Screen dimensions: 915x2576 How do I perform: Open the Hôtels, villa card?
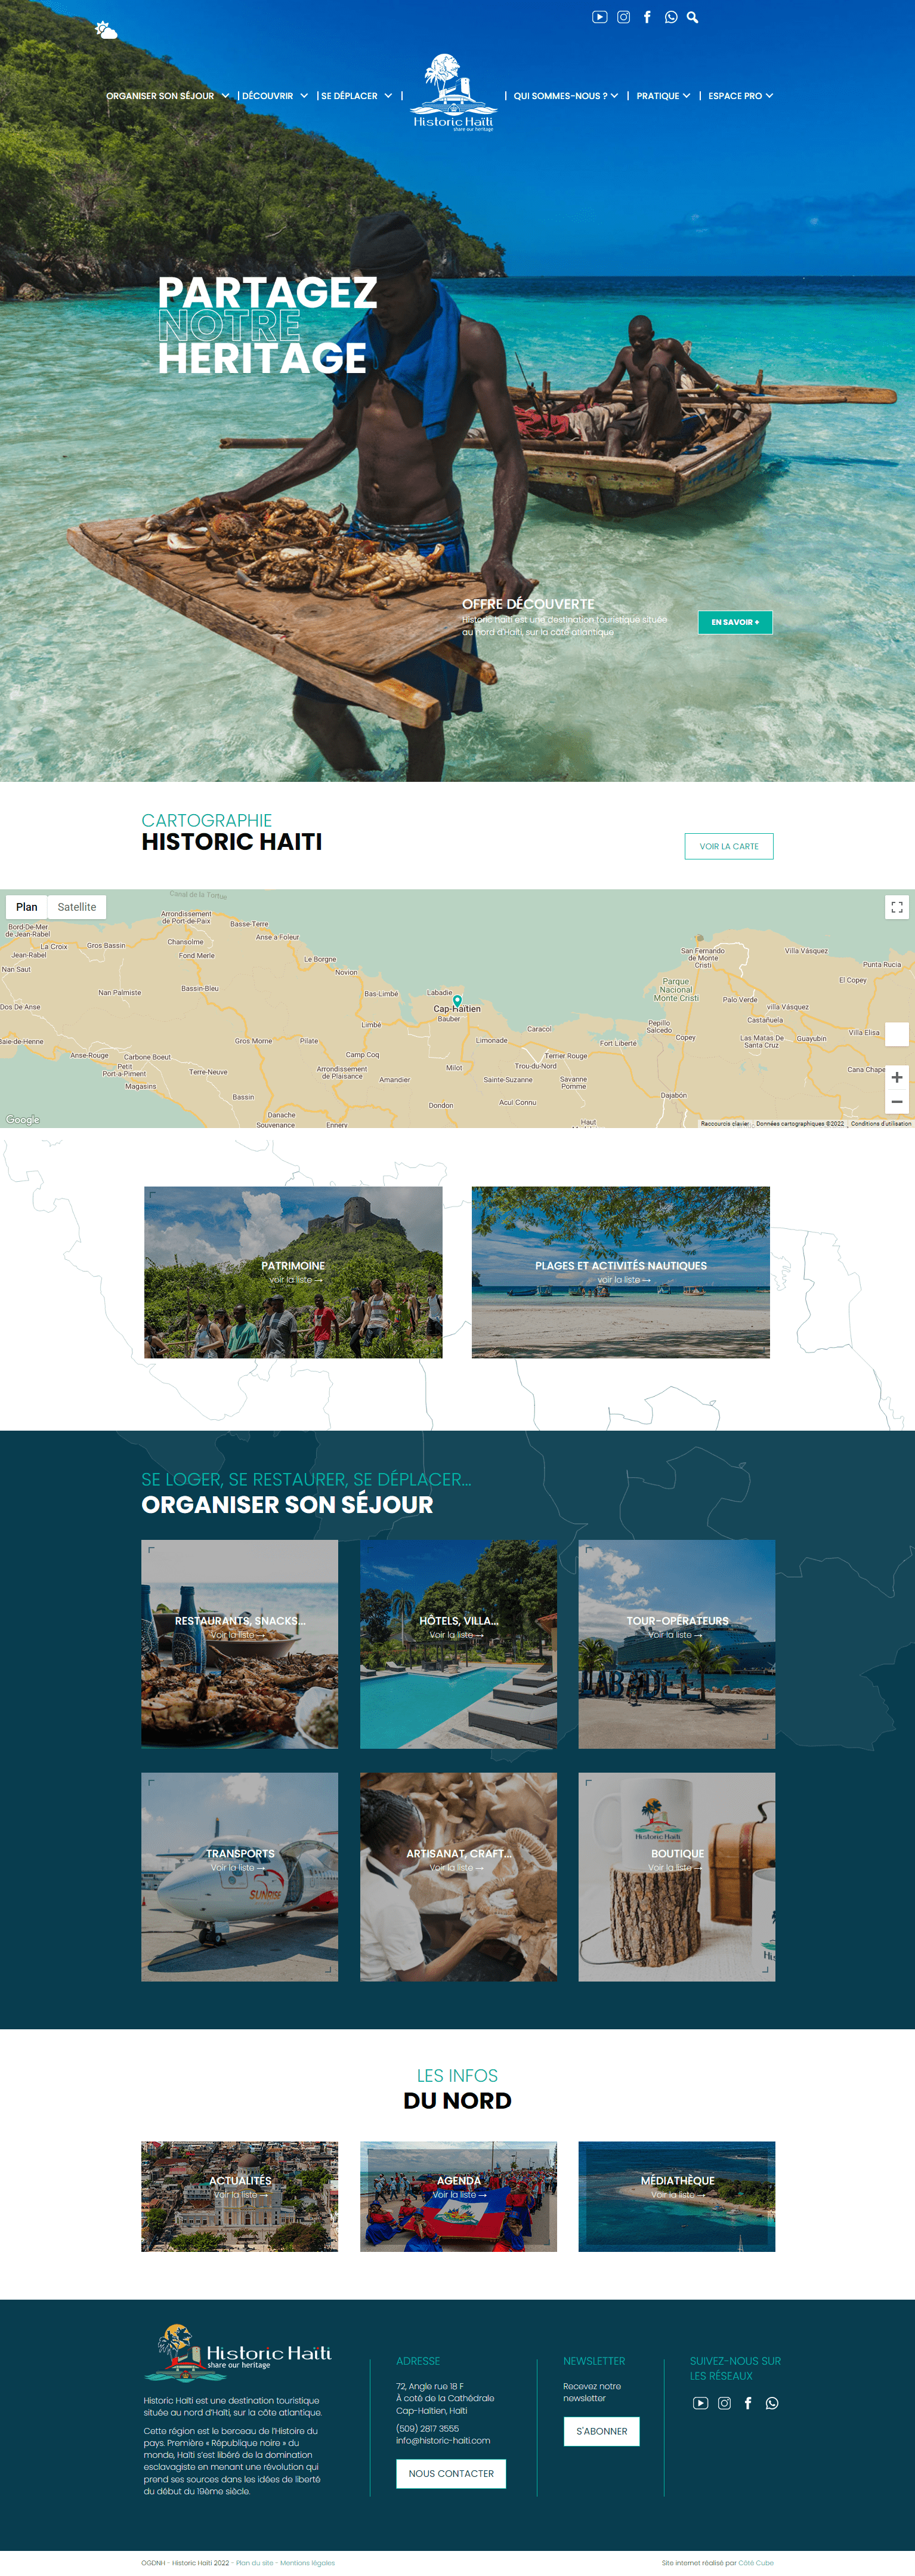[459, 1643]
